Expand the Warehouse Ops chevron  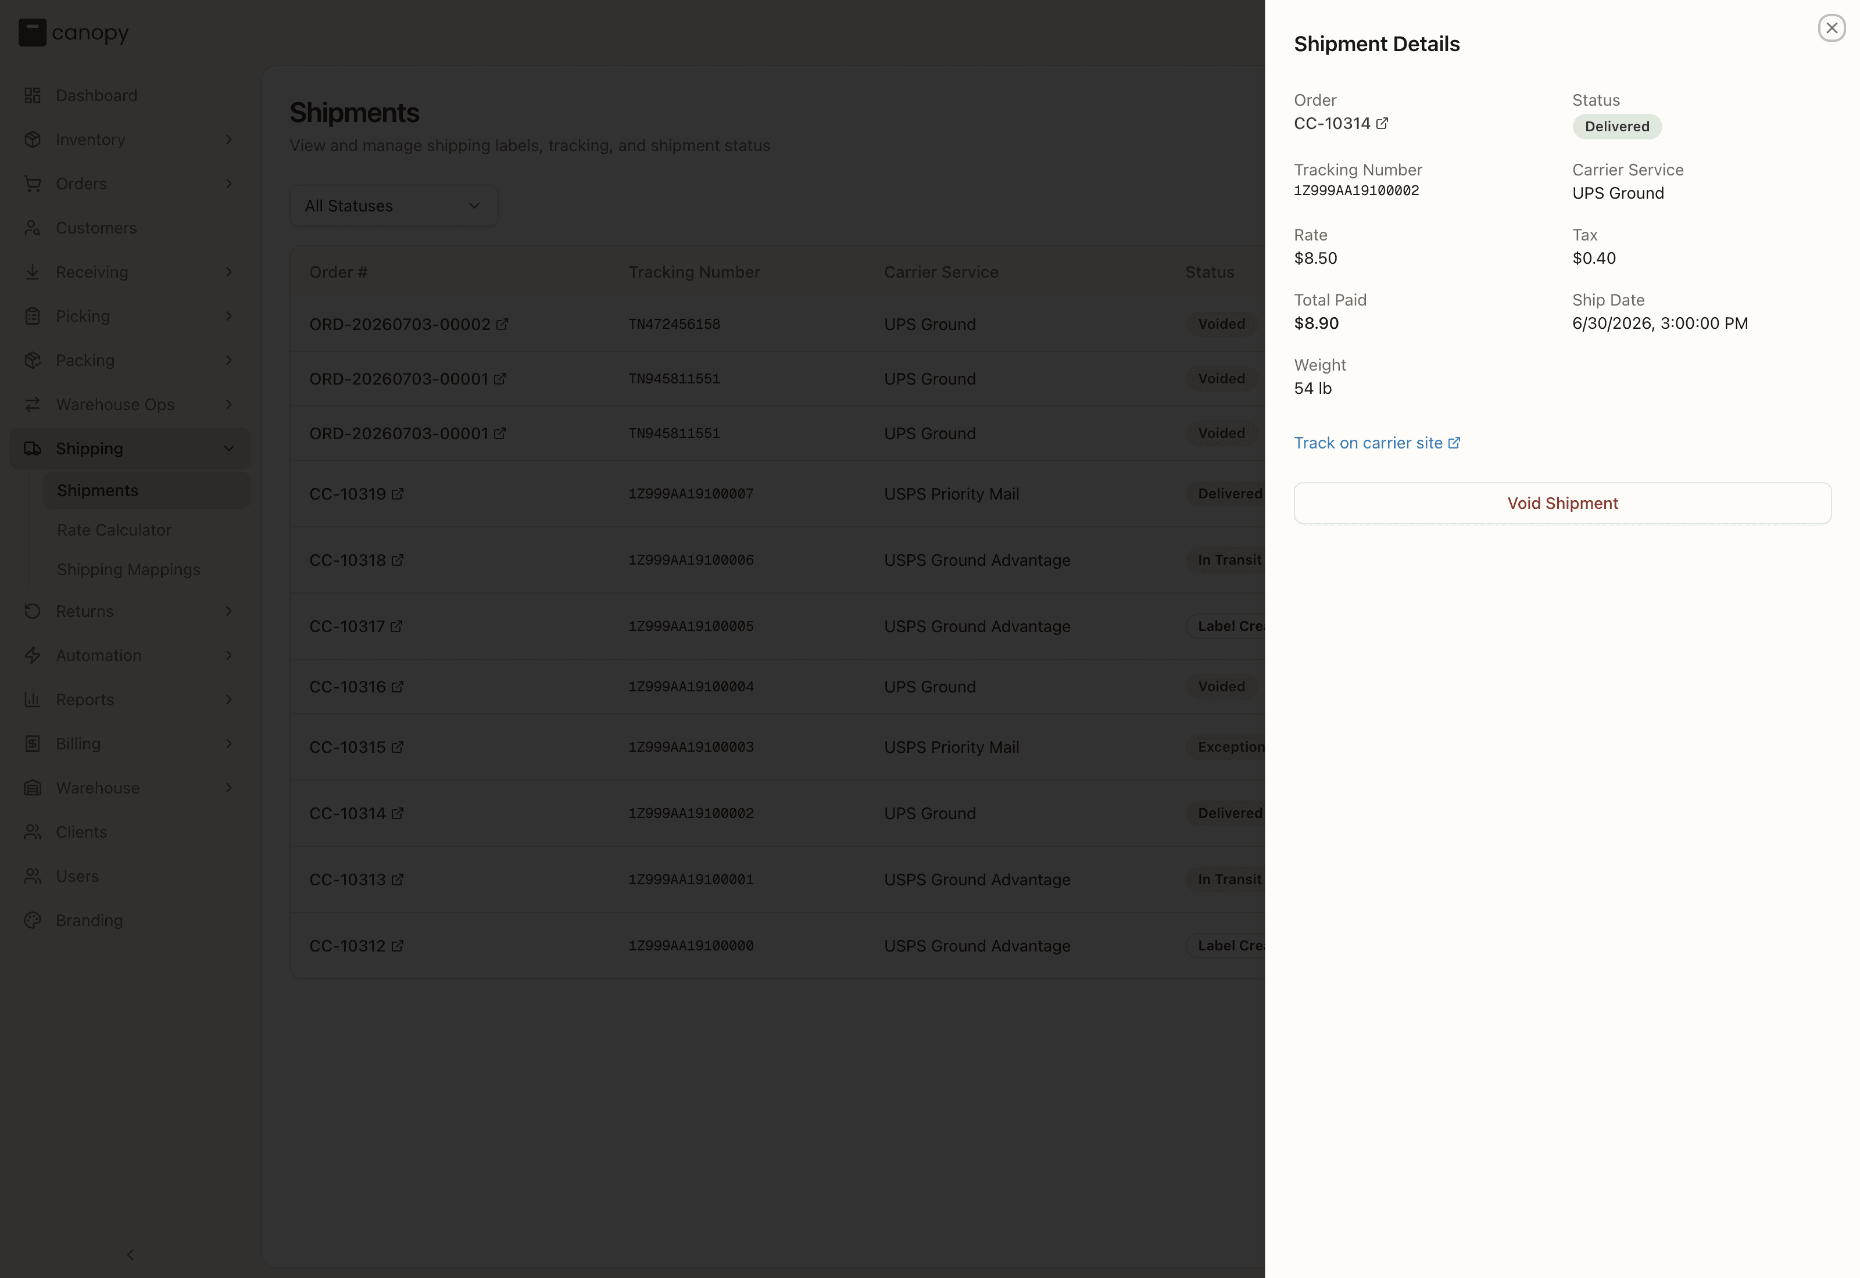click(229, 404)
